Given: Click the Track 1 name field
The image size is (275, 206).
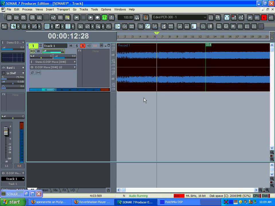Looking at the screenshot, I should pos(55,46).
